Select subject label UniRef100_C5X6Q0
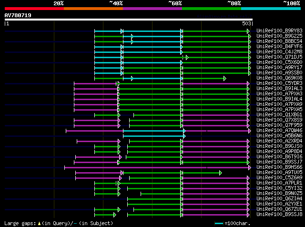305x227 pixels. tap(279, 62)
